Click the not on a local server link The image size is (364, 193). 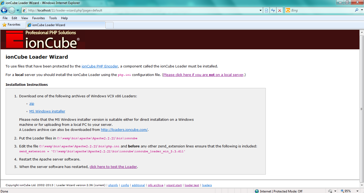[203, 75]
